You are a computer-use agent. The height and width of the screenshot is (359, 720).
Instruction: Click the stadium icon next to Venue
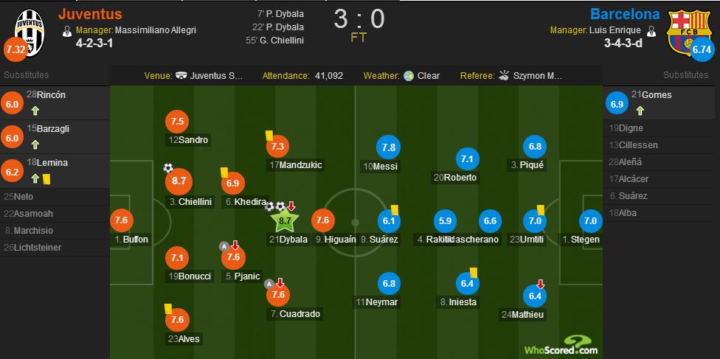(180, 76)
